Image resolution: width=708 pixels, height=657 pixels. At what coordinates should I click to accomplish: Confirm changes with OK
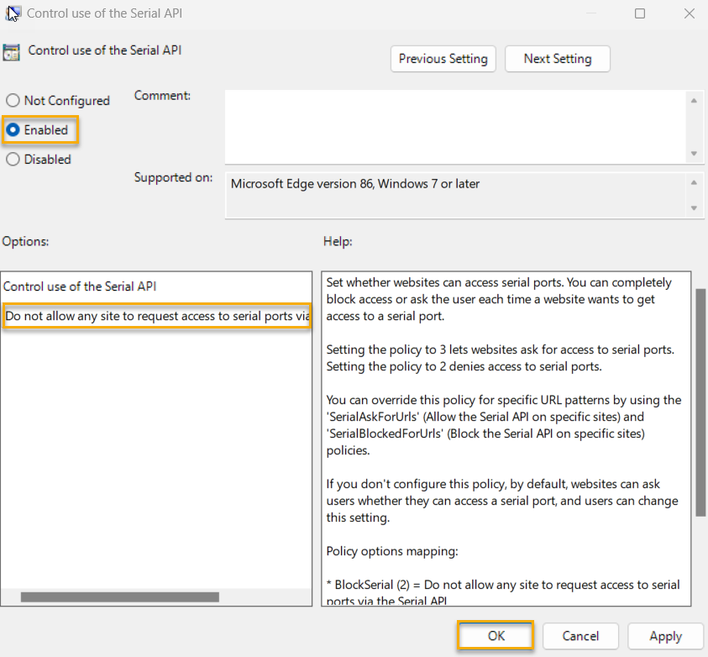click(x=495, y=636)
